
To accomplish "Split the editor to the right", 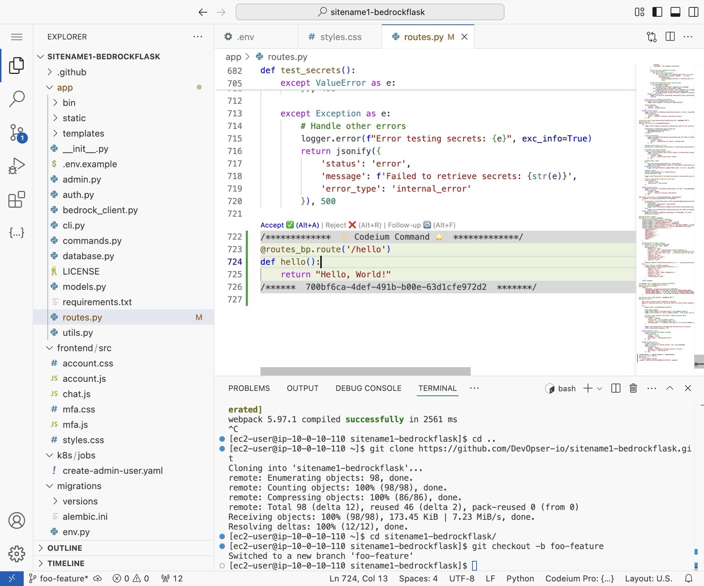I will [670, 37].
